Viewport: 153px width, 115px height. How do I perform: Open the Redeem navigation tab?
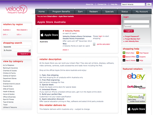94,12
